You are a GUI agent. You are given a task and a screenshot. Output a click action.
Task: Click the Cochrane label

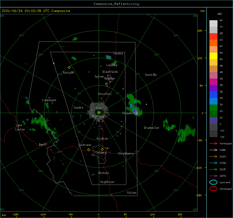click(85, 145)
